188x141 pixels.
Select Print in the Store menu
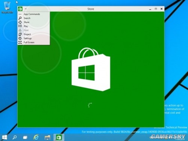pos(33,30)
